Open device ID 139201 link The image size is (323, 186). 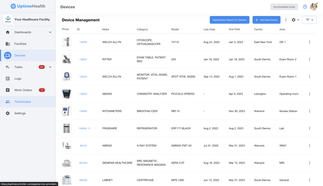coord(83,60)
